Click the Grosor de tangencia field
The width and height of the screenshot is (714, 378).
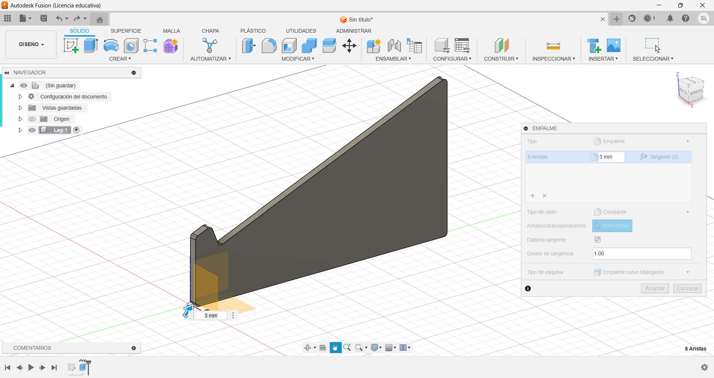click(x=642, y=253)
